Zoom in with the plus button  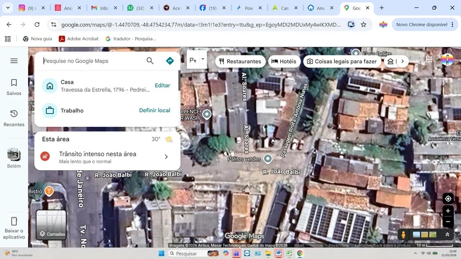click(x=448, y=211)
